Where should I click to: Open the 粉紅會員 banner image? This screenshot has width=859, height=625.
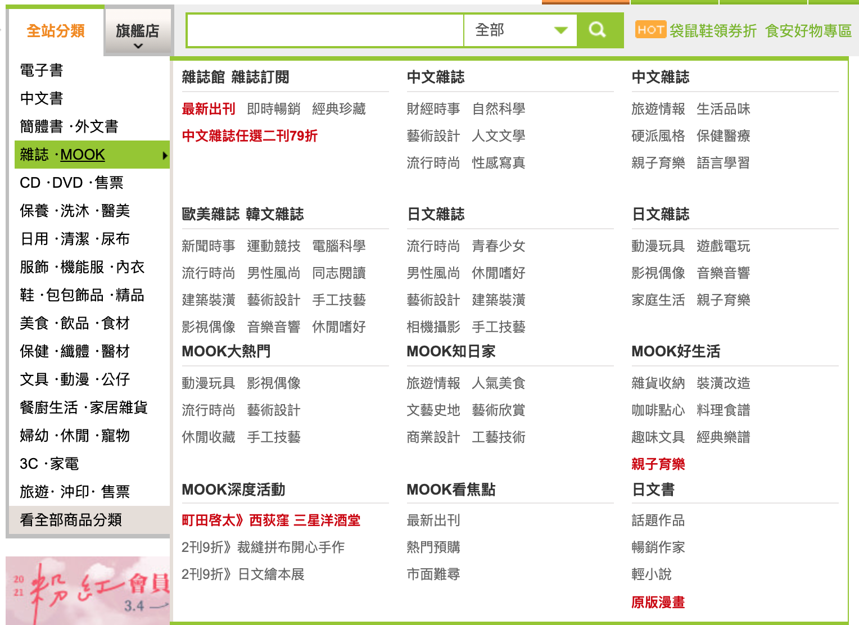pos(88,590)
